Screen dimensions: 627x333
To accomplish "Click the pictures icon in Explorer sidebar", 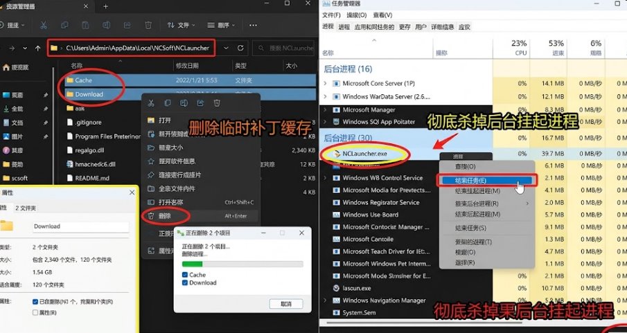I will [6, 136].
